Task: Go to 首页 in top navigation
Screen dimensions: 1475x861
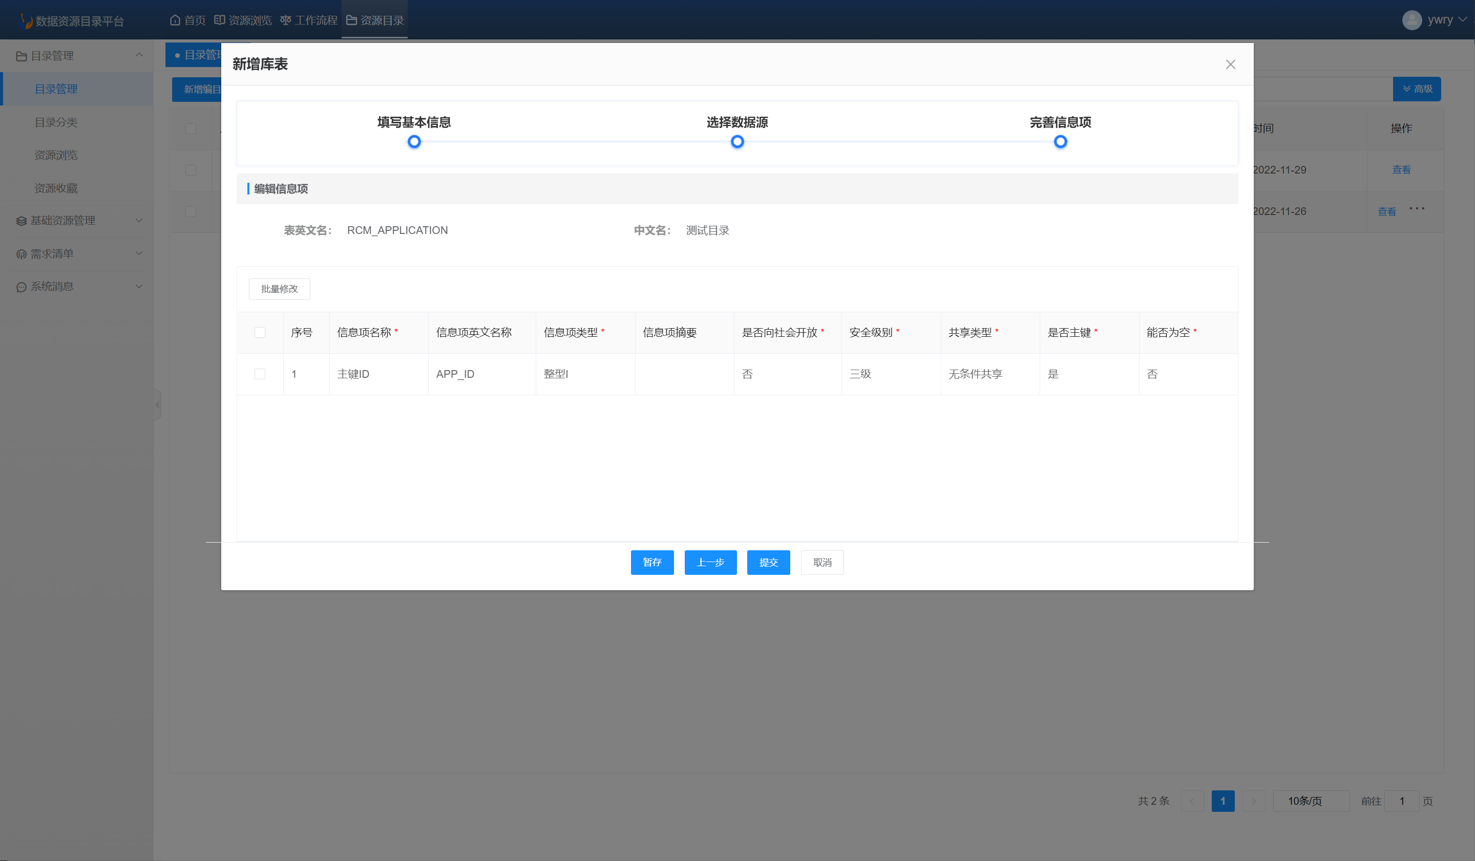Action: pos(188,20)
